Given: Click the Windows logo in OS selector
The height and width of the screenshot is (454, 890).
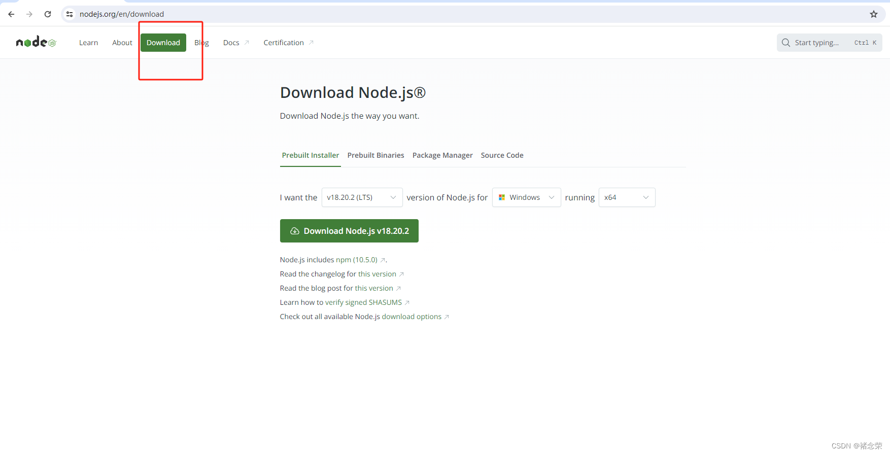Looking at the screenshot, I should 502,197.
